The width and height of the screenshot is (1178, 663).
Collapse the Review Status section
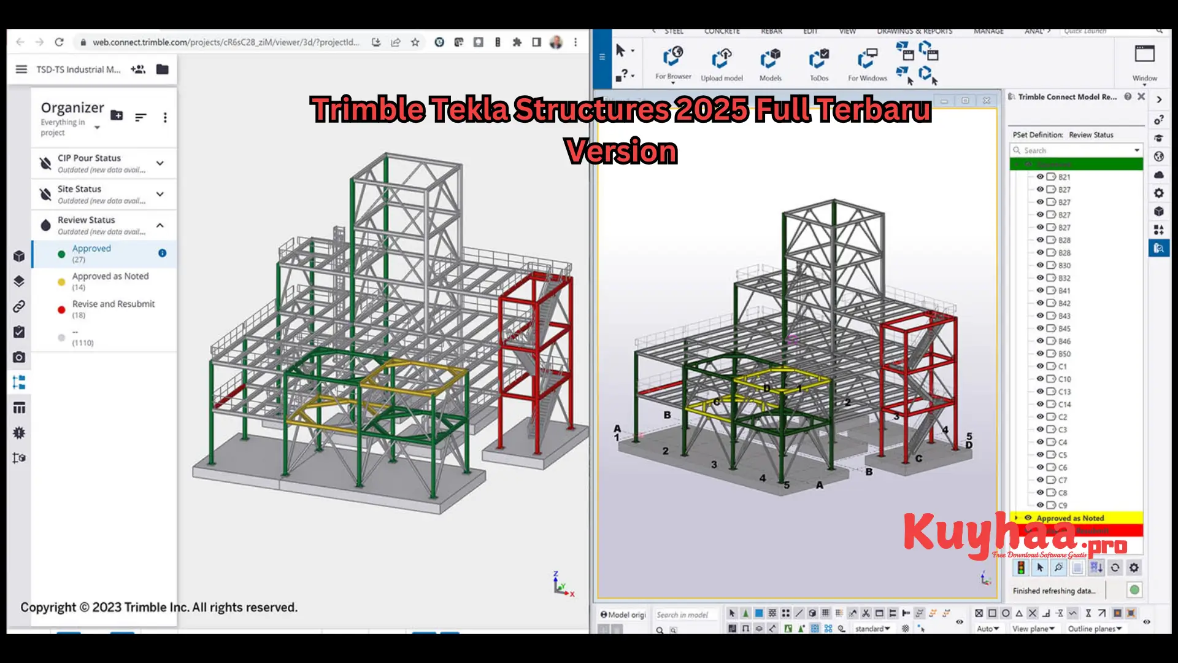click(160, 225)
